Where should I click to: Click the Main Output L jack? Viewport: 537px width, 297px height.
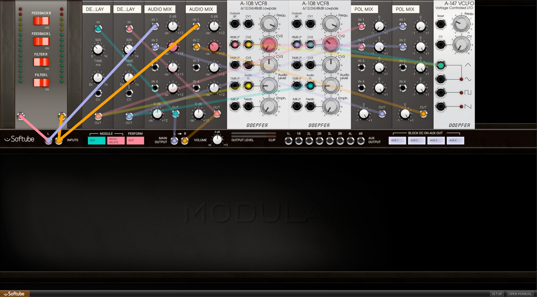pos(174,140)
